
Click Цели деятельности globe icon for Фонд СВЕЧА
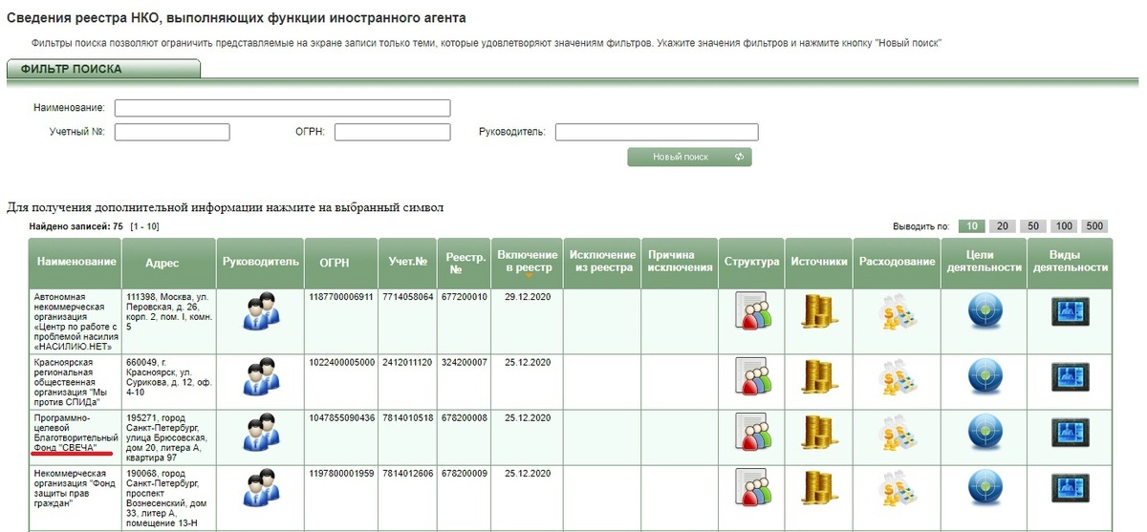[984, 433]
